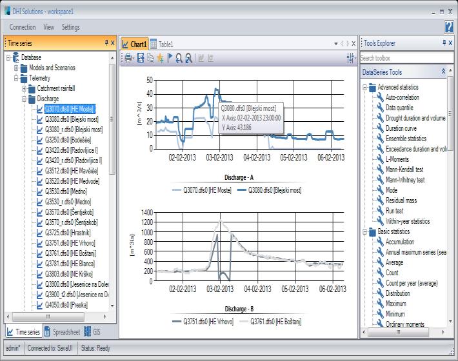Click the Time series tree scroll-down arrow
The width and height of the screenshot is (458, 361).
point(112,306)
